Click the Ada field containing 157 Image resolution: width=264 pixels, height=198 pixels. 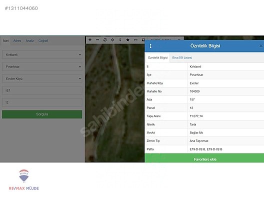click(x=42, y=90)
